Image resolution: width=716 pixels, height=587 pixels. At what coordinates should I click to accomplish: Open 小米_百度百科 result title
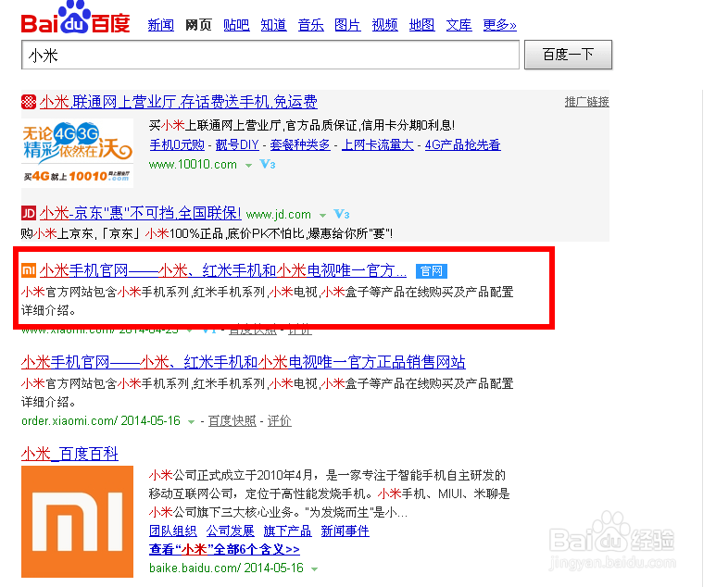tap(69, 454)
